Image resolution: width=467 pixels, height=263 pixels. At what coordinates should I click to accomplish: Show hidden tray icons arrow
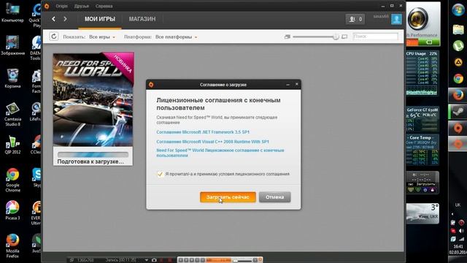point(452,214)
